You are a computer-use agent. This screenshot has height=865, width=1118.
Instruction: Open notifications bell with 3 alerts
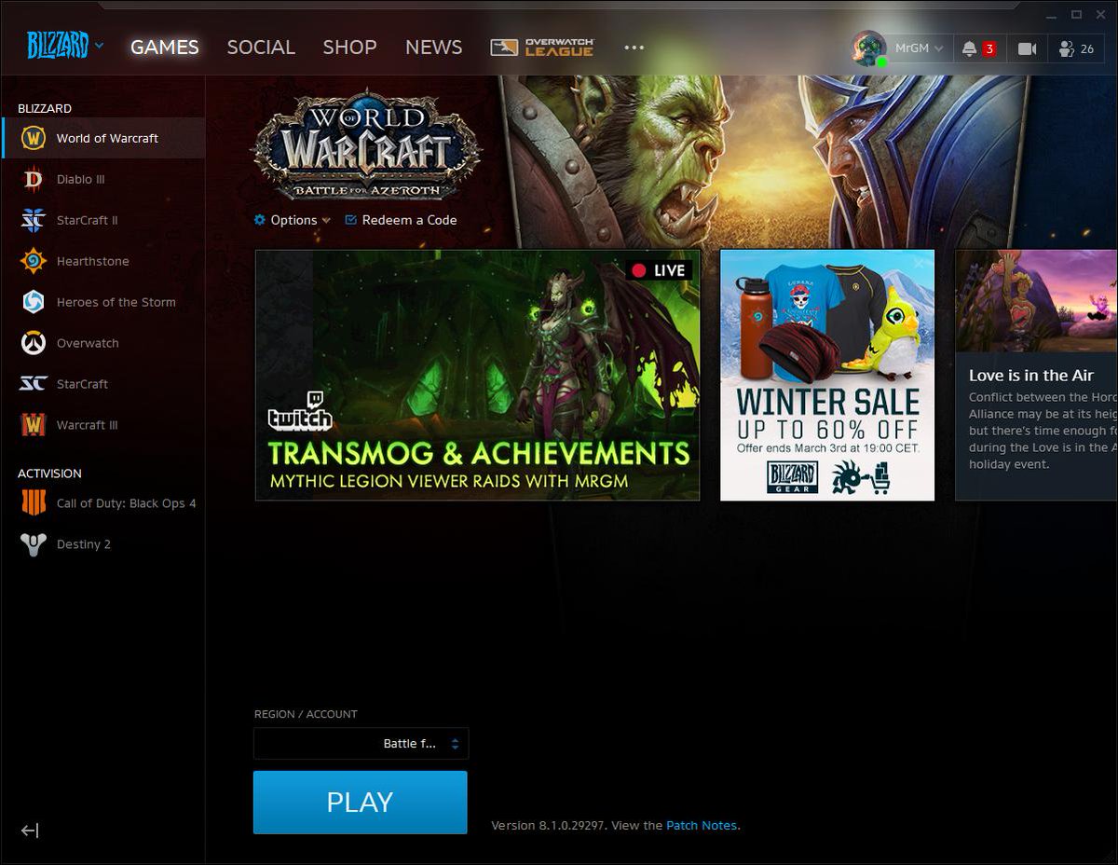(978, 48)
